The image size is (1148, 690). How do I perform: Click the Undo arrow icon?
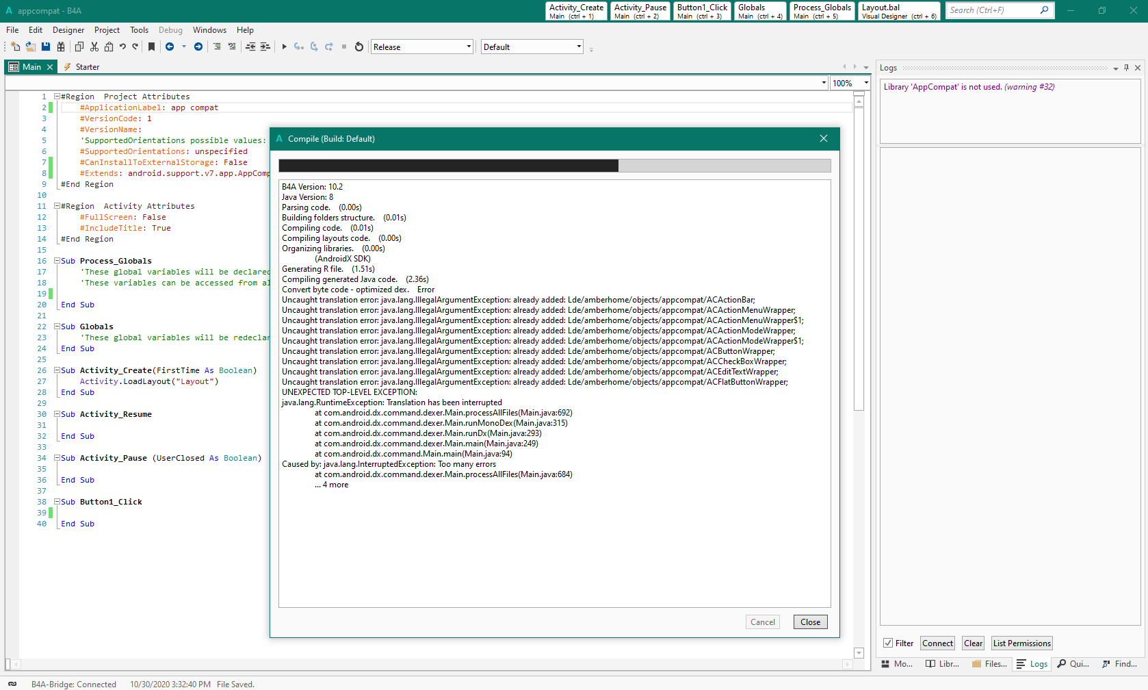pyautogui.click(x=122, y=47)
